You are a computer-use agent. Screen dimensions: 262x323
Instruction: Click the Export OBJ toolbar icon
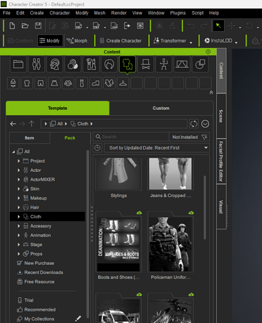pos(79,26)
